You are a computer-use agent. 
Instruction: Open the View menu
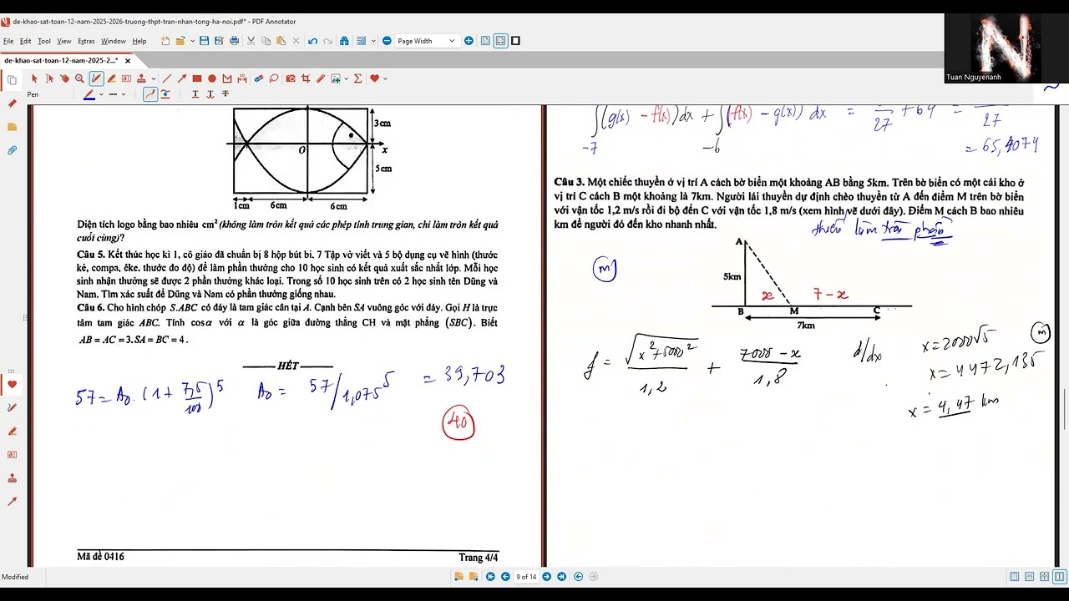point(64,41)
